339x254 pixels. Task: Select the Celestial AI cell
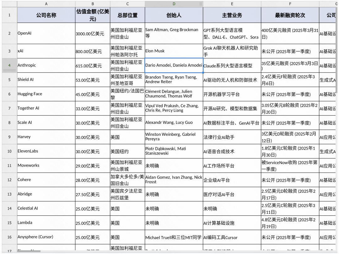coord(46,208)
